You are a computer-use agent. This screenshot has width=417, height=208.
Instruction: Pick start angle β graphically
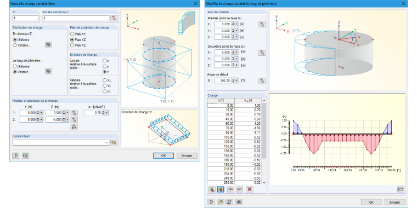pos(262,80)
